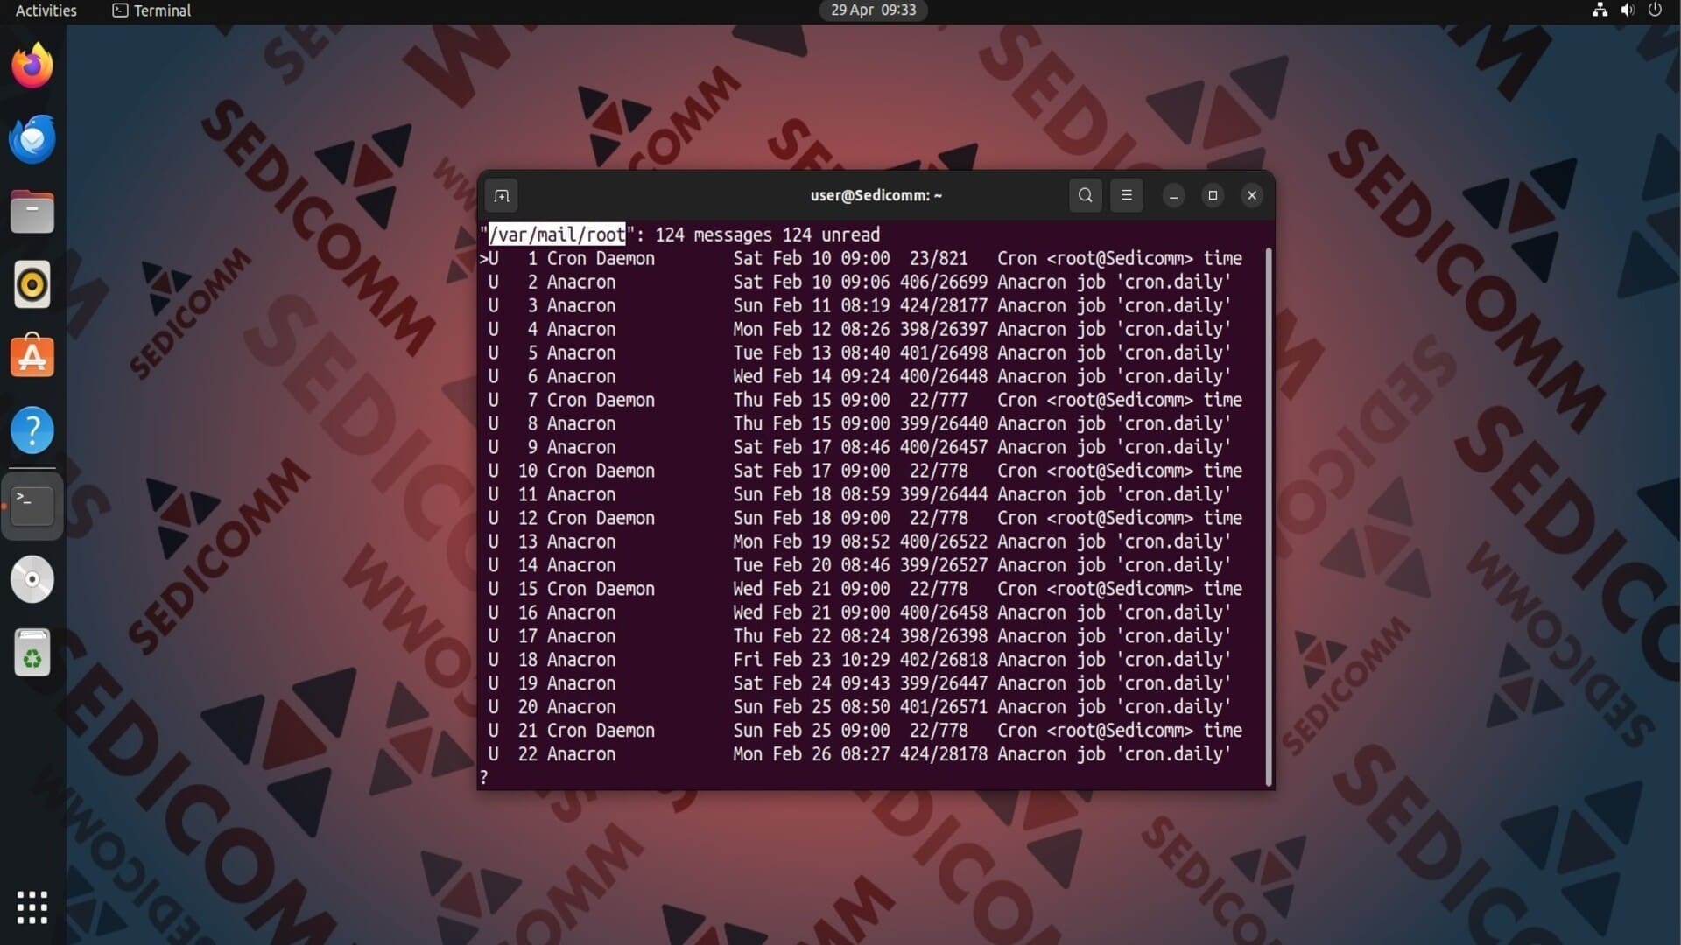Image resolution: width=1681 pixels, height=945 pixels.
Task: Open the Terminal app menu in top bar
Action: pos(152,10)
